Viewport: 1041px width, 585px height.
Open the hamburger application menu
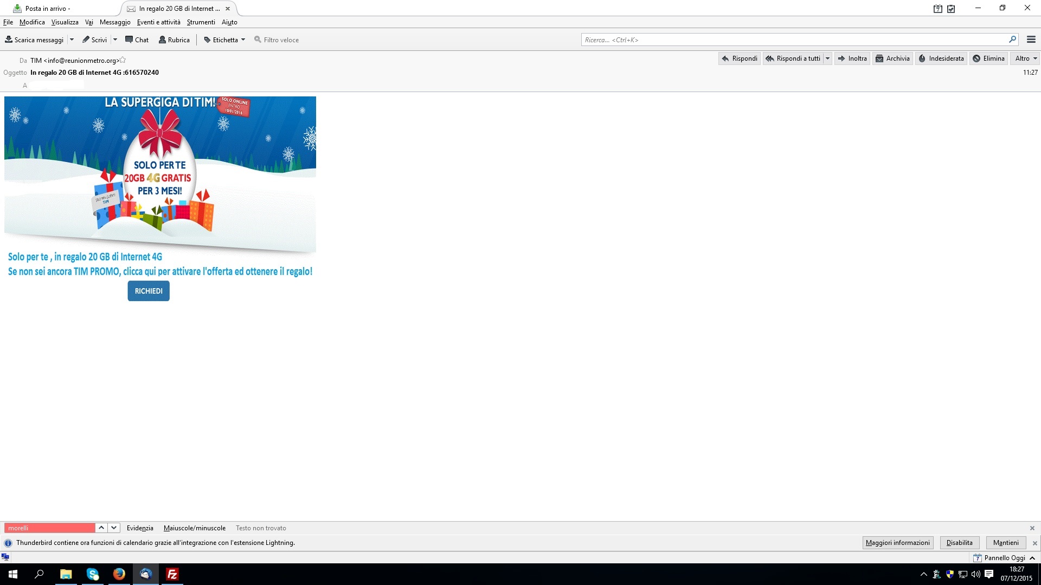[x=1031, y=40]
